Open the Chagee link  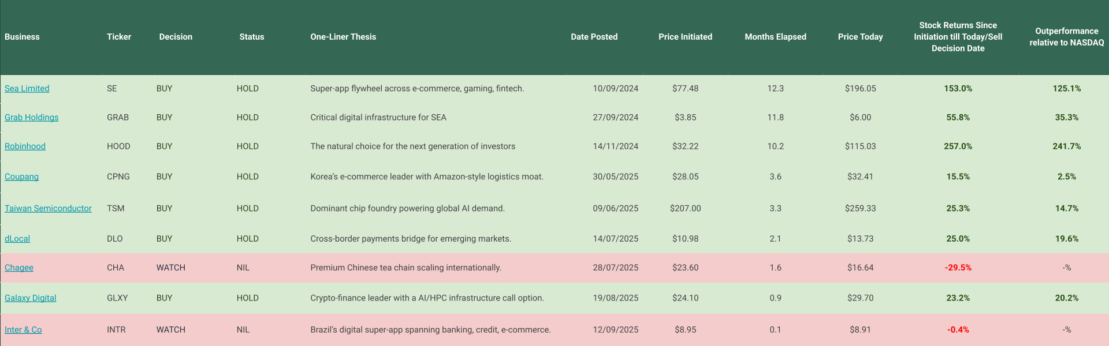(19, 268)
